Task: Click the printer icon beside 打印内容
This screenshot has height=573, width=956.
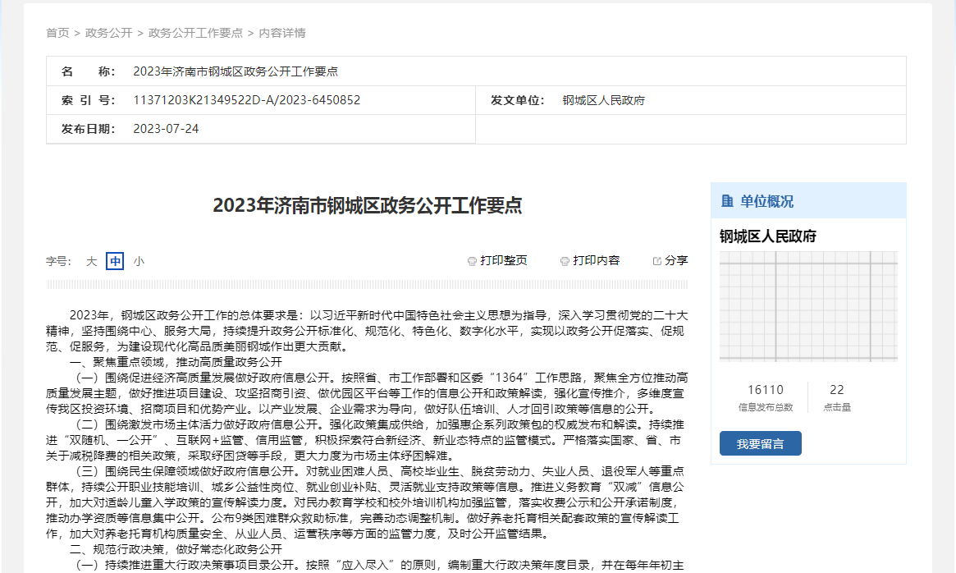Action: [565, 261]
